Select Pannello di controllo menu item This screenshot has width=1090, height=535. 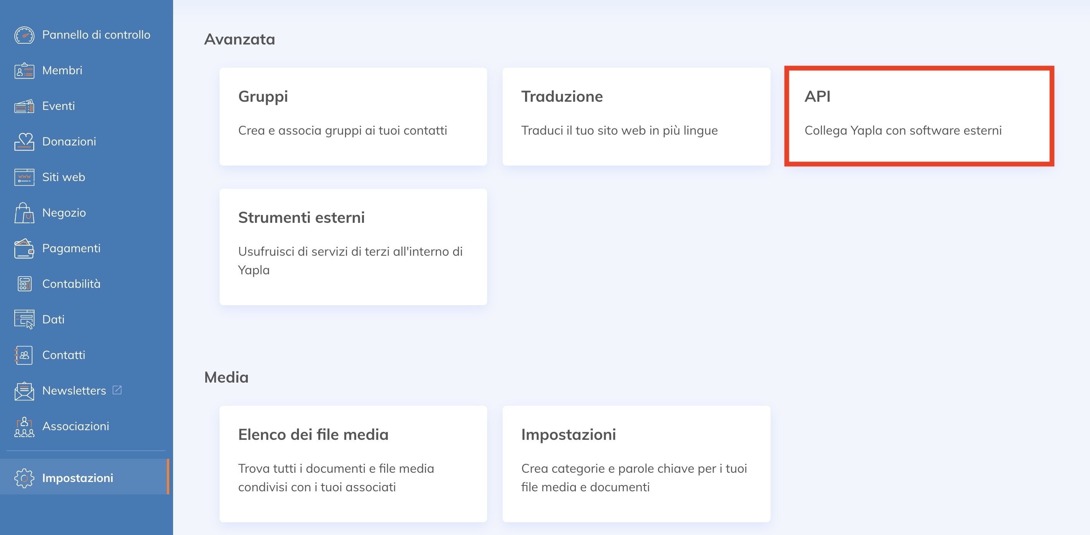[x=96, y=35]
